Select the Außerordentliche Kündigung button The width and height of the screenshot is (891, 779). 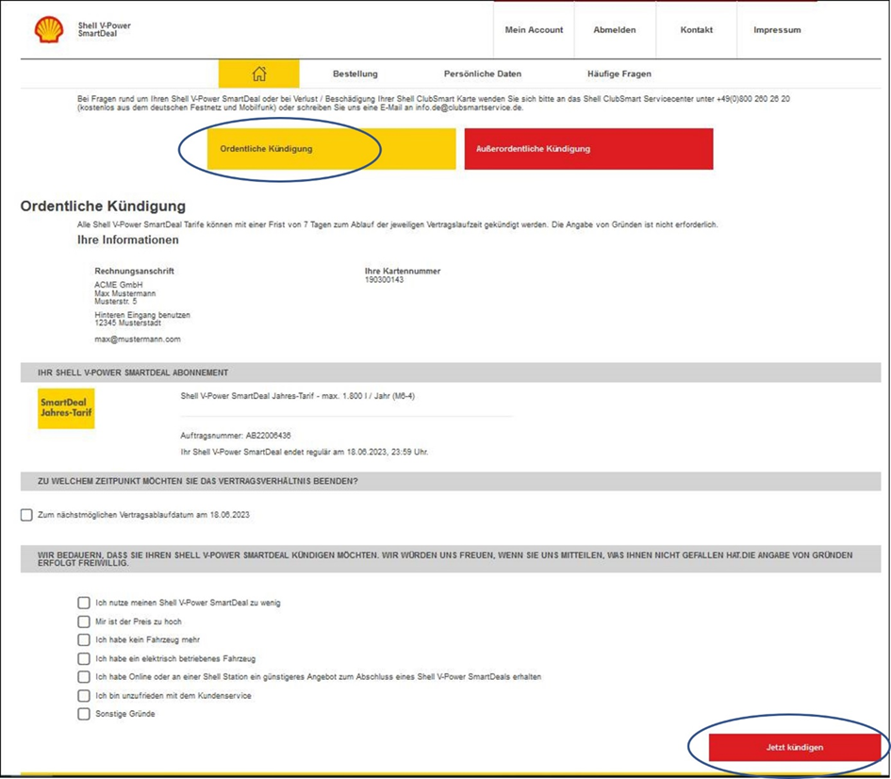tap(588, 149)
